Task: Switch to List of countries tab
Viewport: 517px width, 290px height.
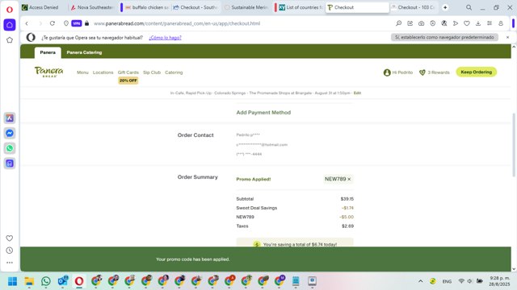Action: click(301, 7)
